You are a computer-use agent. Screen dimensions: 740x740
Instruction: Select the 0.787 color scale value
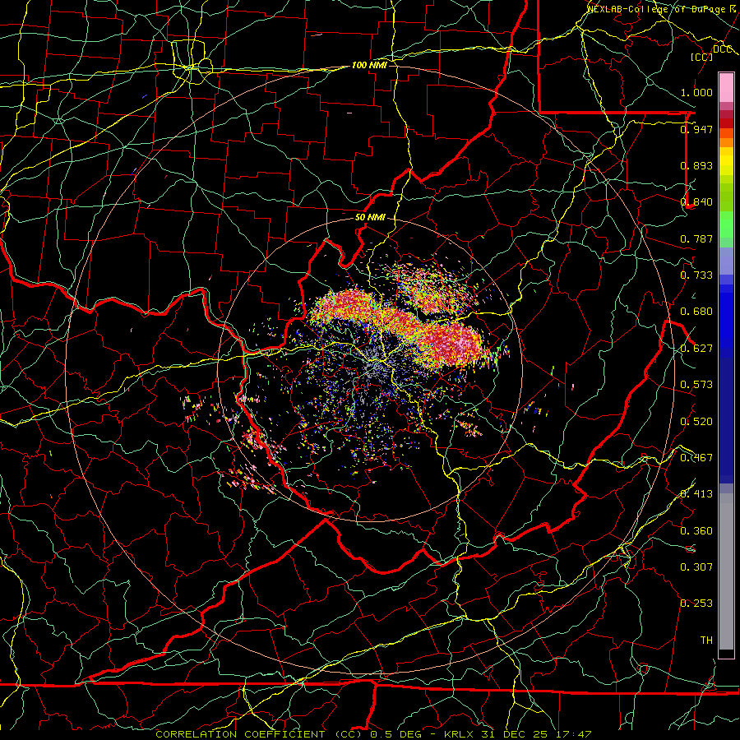[696, 238]
